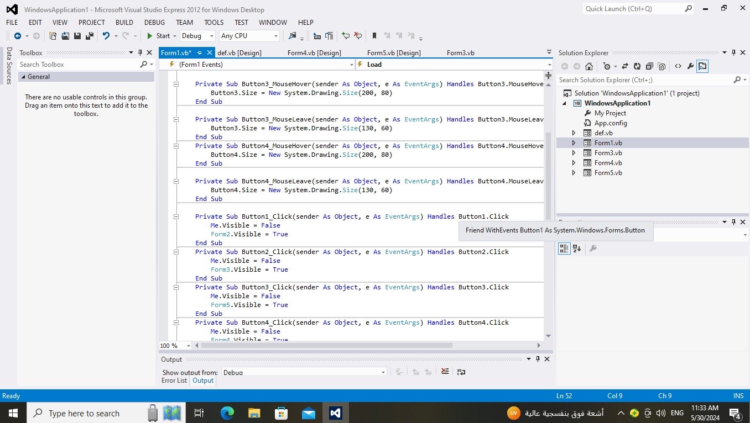Open Microsoft Edge from the taskbar
This screenshot has height=423, width=750.
point(227,413)
